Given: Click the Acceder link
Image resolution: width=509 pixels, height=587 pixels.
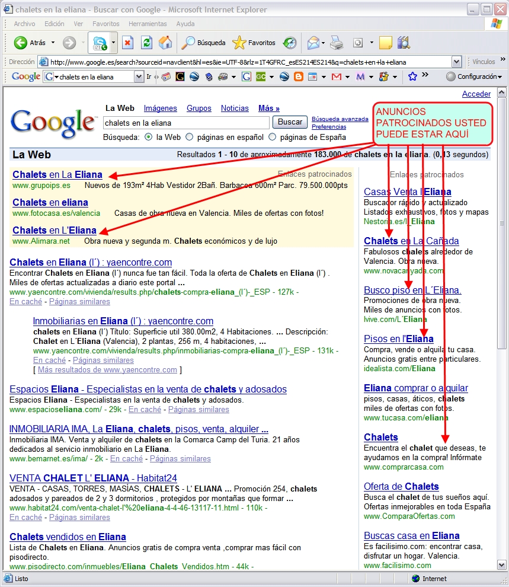Looking at the screenshot, I should (x=476, y=94).
